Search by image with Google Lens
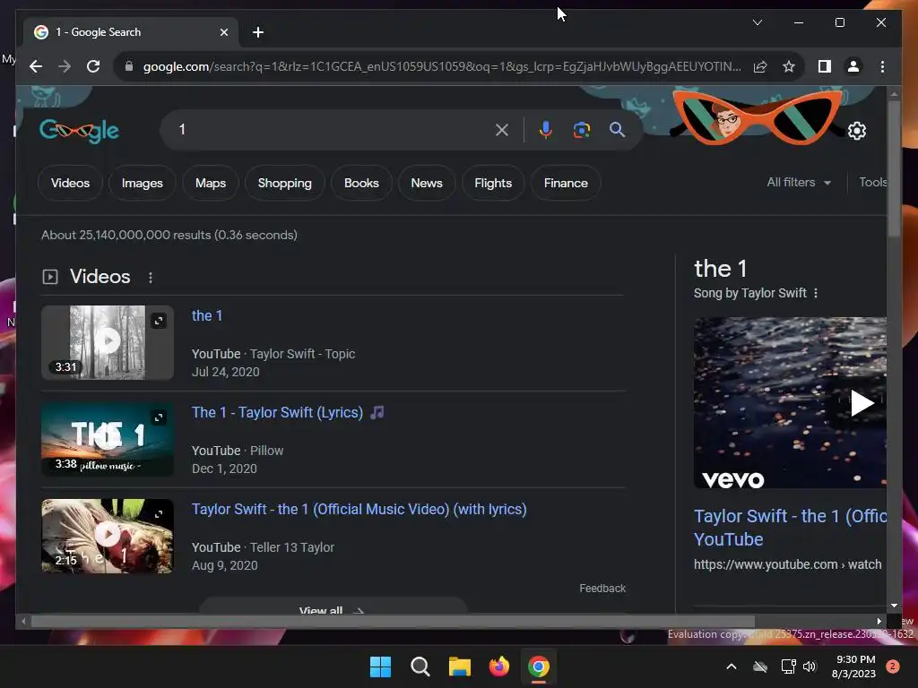Screen dimensions: 918x688 pos(581,130)
